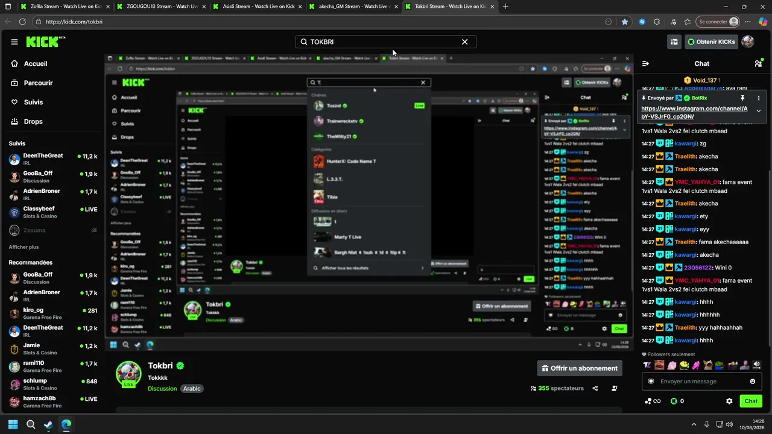Toggle the favorite star in address bar
Image resolution: width=772 pixels, height=434 pixels.
(x=625, y=22)
